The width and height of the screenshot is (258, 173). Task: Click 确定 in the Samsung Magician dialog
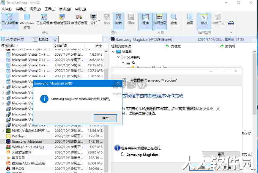point(105,118)
